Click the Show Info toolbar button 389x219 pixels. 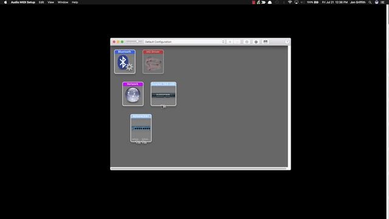pyautogui.click(x=247, y=42)
